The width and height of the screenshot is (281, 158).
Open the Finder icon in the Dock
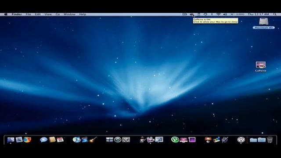(11, 140)
